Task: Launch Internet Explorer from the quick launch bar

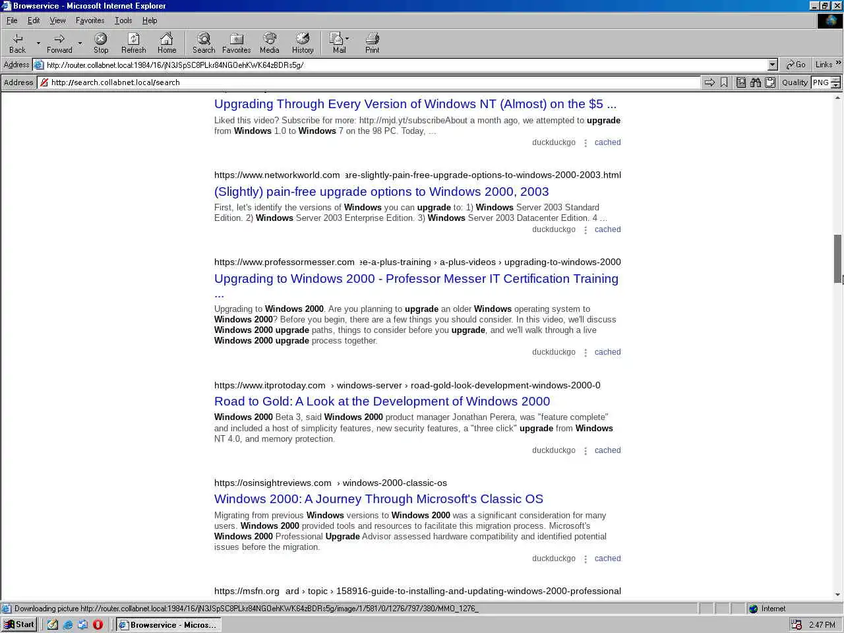Action: coord(67,624)
